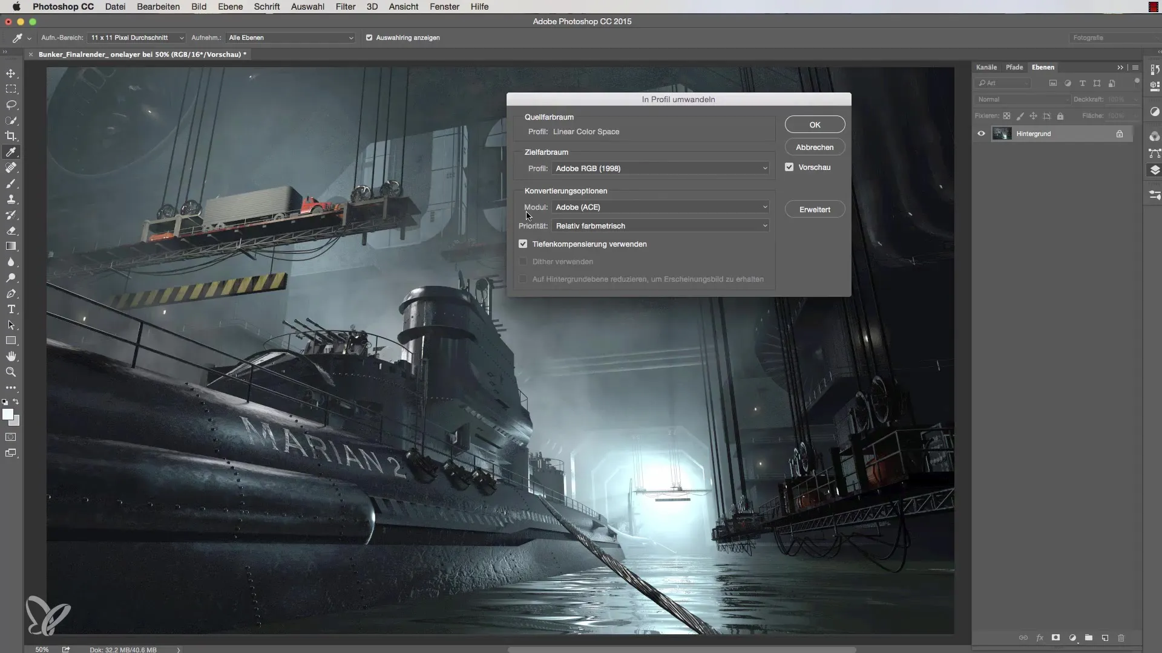The image size is (1162, 653).
Task: Hide the Hintergrund layer eye icon
Action: pos(981,134)
